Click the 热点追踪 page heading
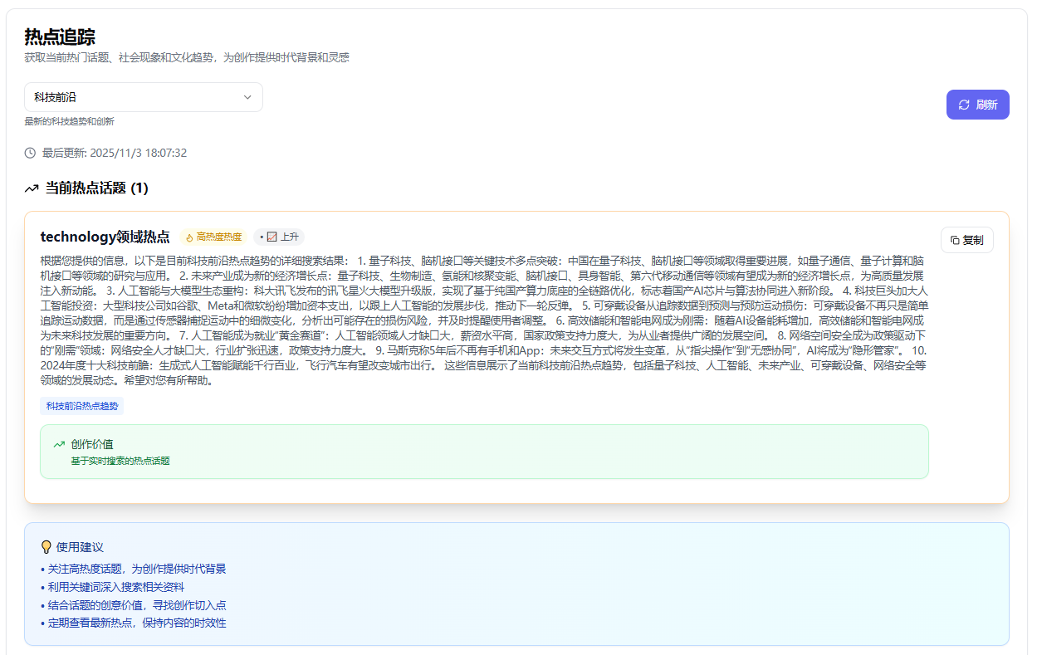Screen dimensions: 1037x655 pos(60,37)
